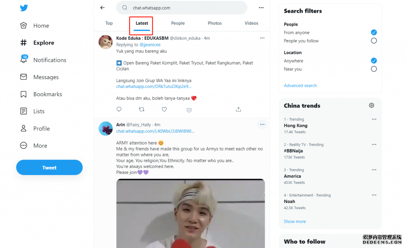The width and height of the screenshot is (406, 248).
Task: Open the @jjeanicee mention link
Action: pos(150,45)
